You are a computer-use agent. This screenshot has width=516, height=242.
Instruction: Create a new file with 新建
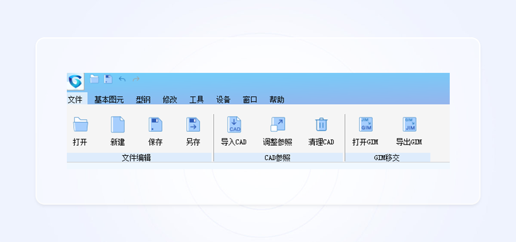117,125
